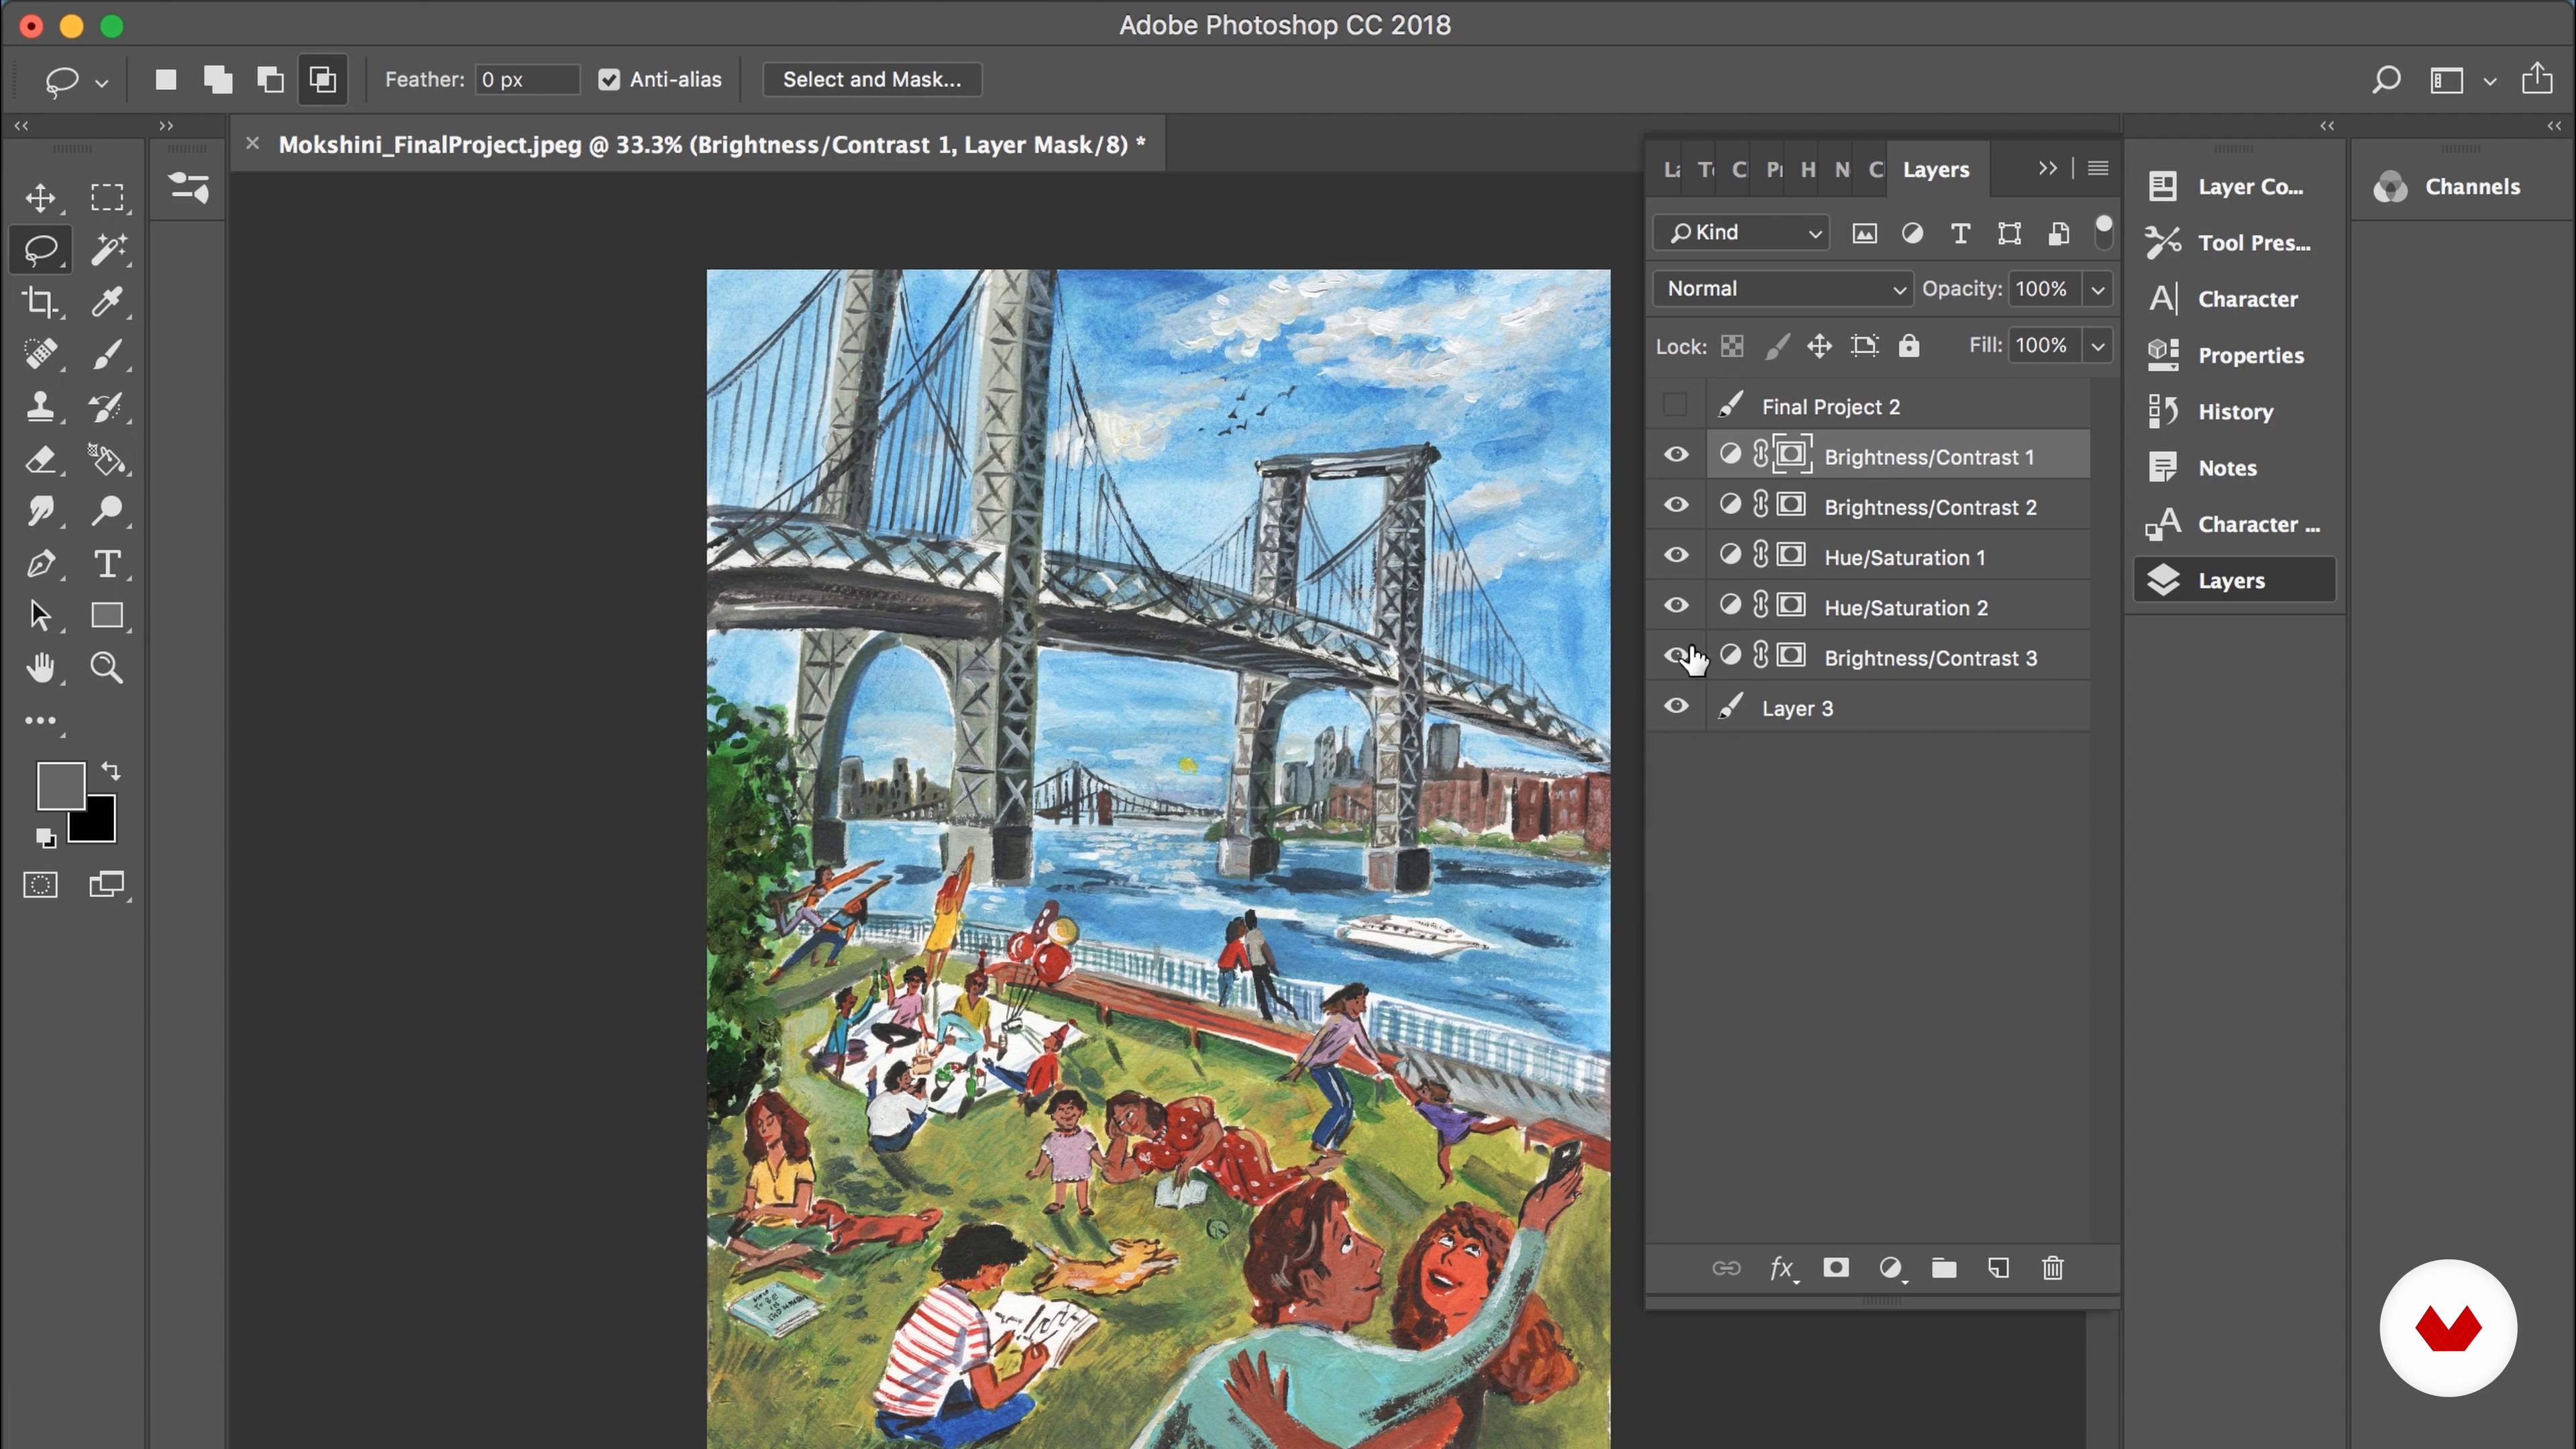
Task: Choose Subtract from selection mode
Action: [x=270, y=79]
